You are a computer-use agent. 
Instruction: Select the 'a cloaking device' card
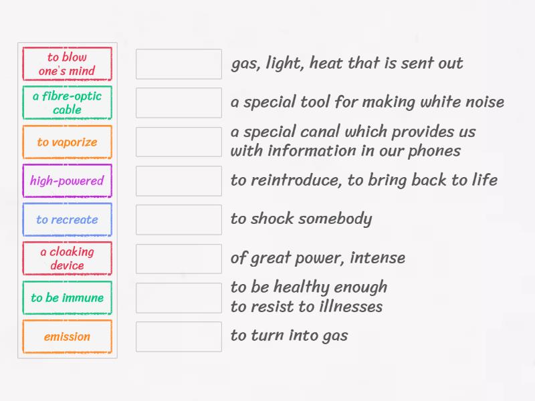[x=67, y=258]
